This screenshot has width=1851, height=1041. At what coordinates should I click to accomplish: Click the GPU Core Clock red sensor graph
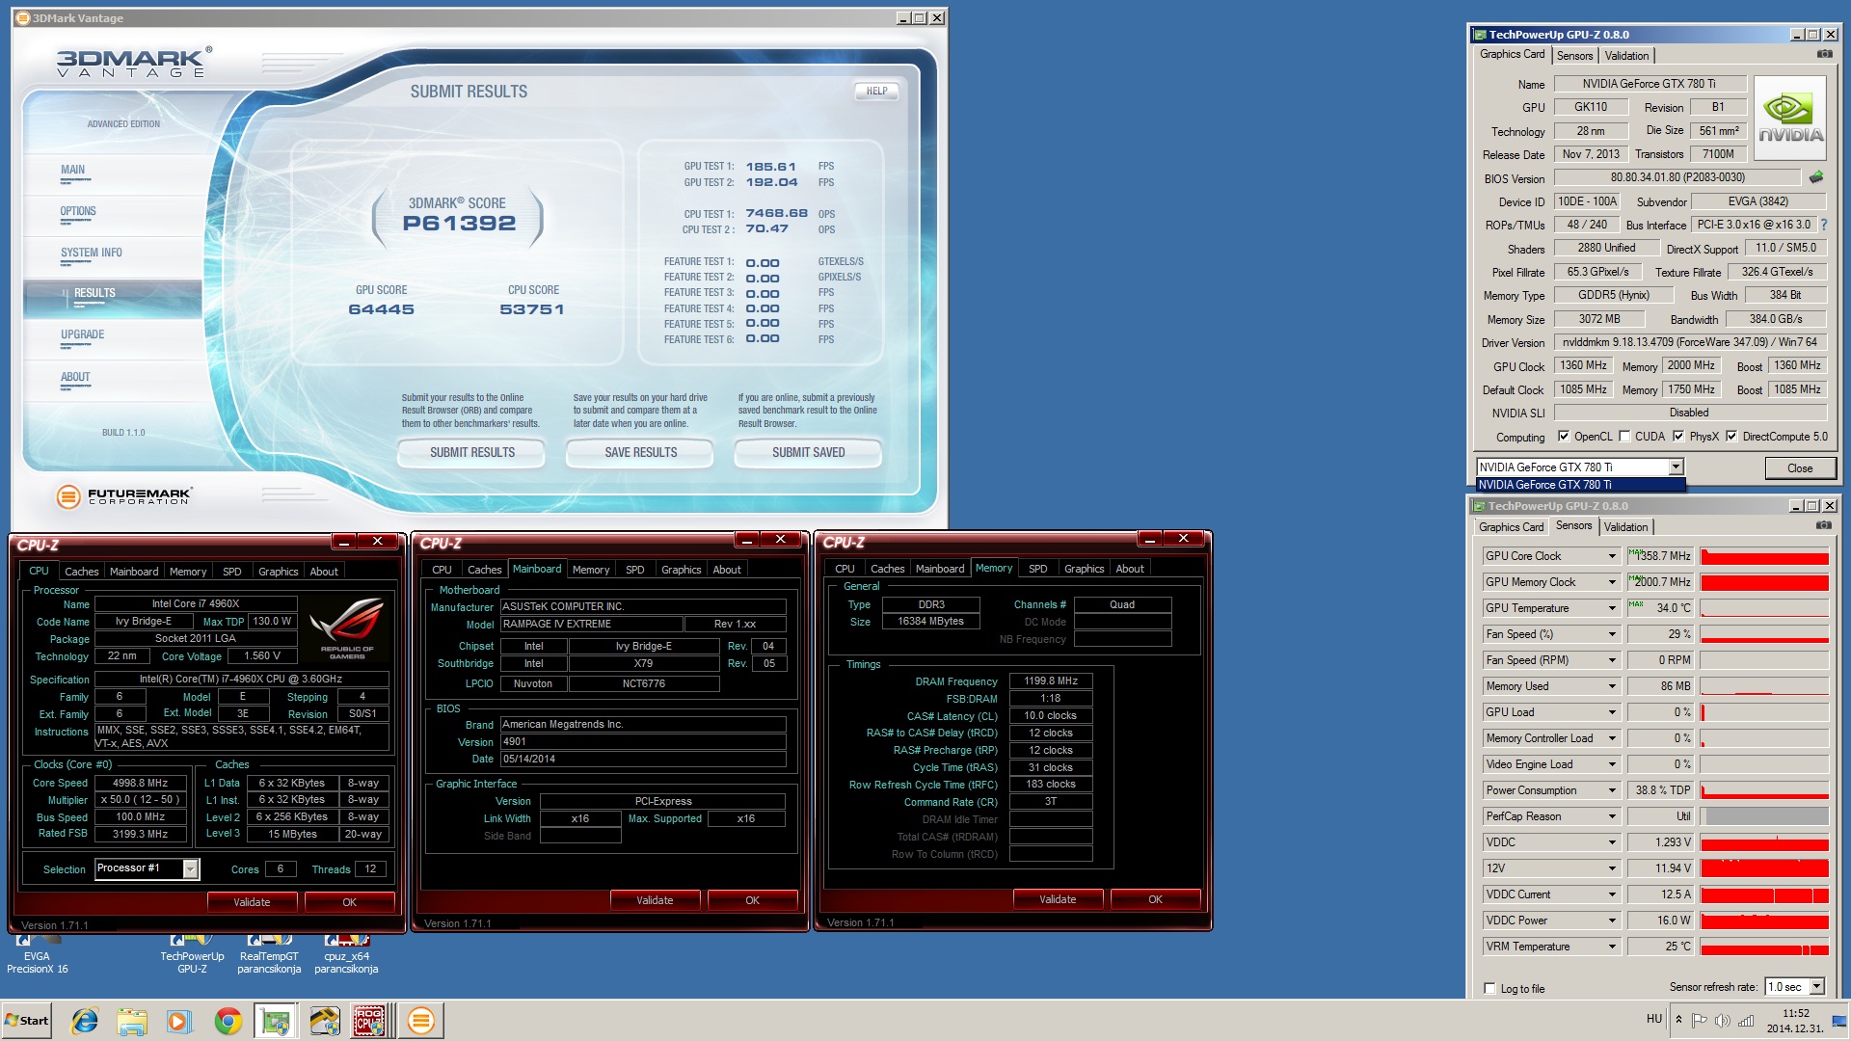point(1764,556)
